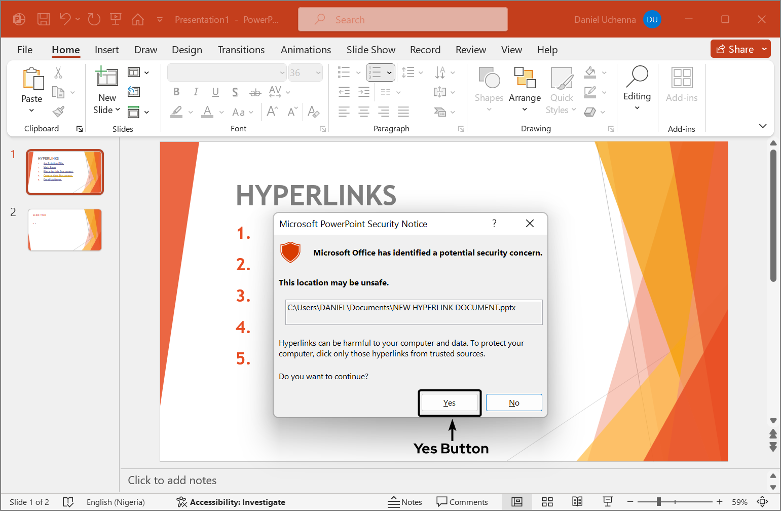Open the Record ribbon tab
Screen dimensions: 781x511
click(425, 50)
